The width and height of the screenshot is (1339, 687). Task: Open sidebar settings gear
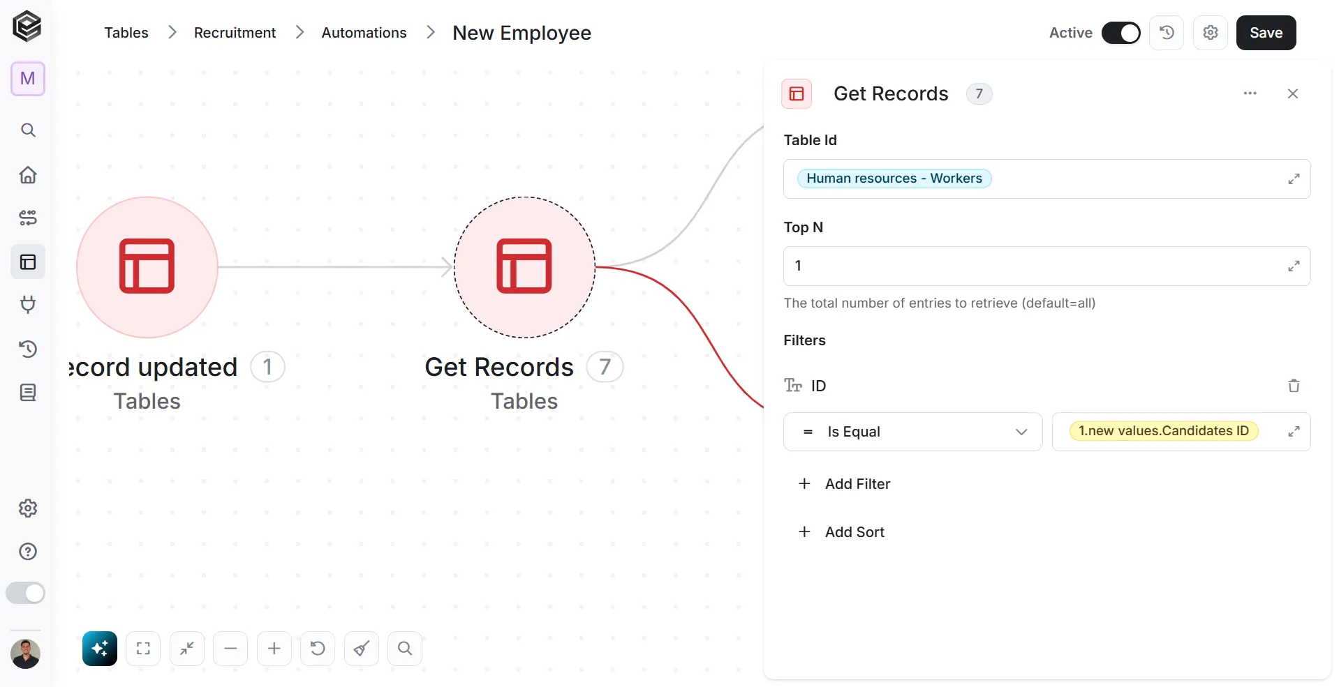point(28,508)
